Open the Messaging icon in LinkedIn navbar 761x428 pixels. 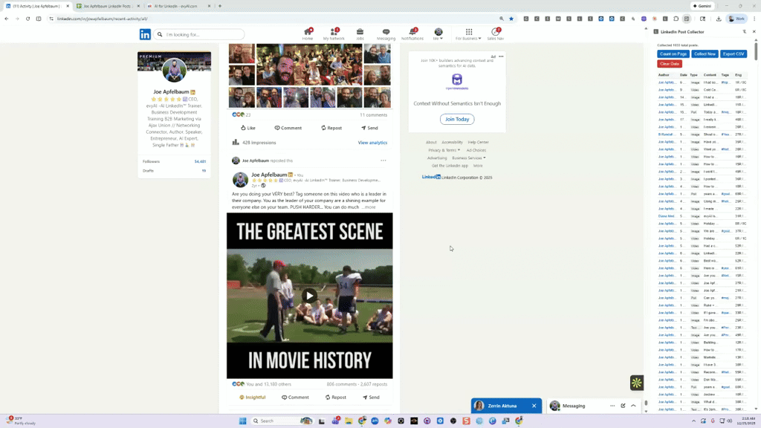(386, 31)
